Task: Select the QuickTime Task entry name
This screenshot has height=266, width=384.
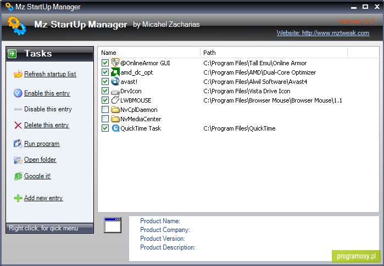Action: pos(141,128)
